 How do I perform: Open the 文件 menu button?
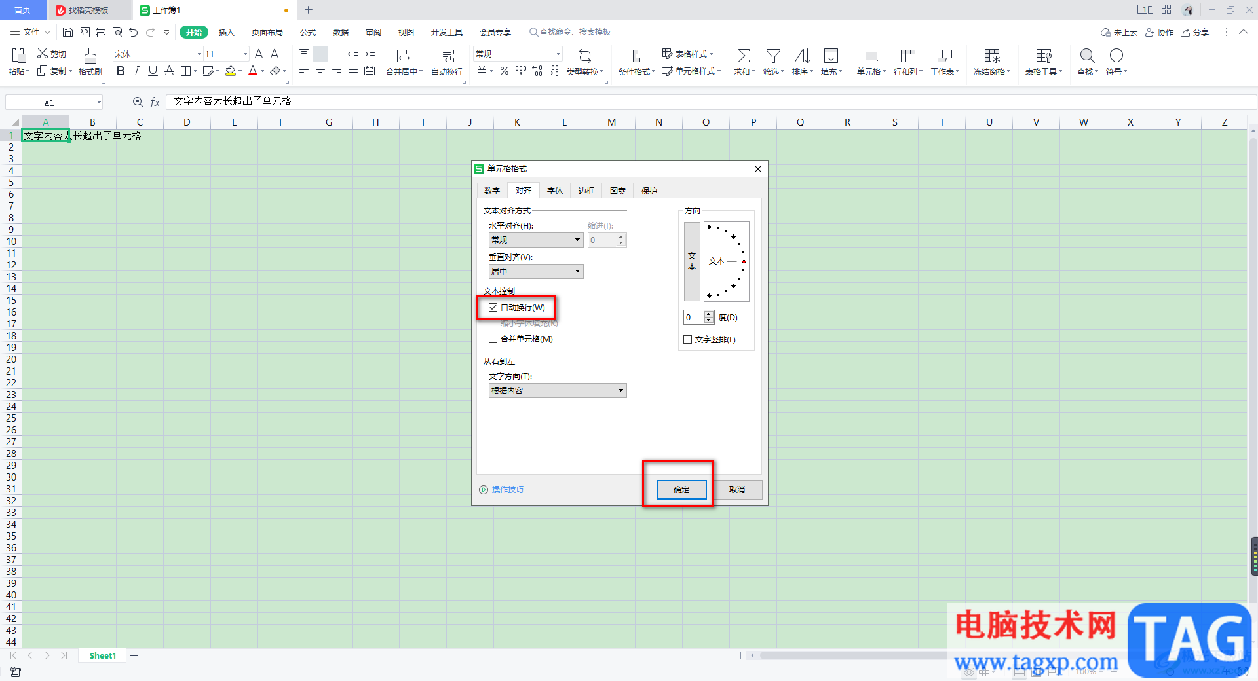coord(30,32)
